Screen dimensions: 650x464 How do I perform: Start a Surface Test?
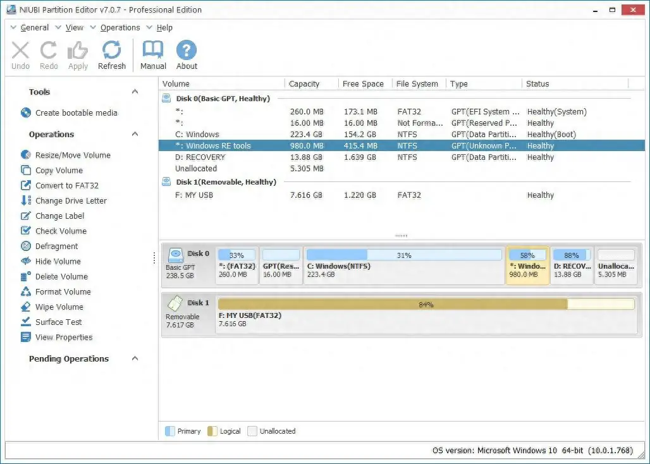tap(58, 322)
